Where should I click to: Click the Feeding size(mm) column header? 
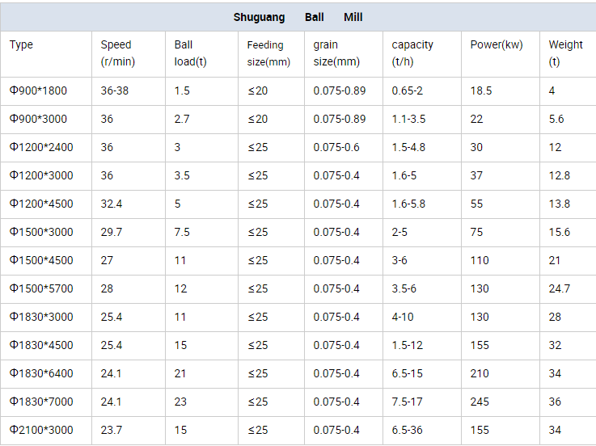coord(268,53)
